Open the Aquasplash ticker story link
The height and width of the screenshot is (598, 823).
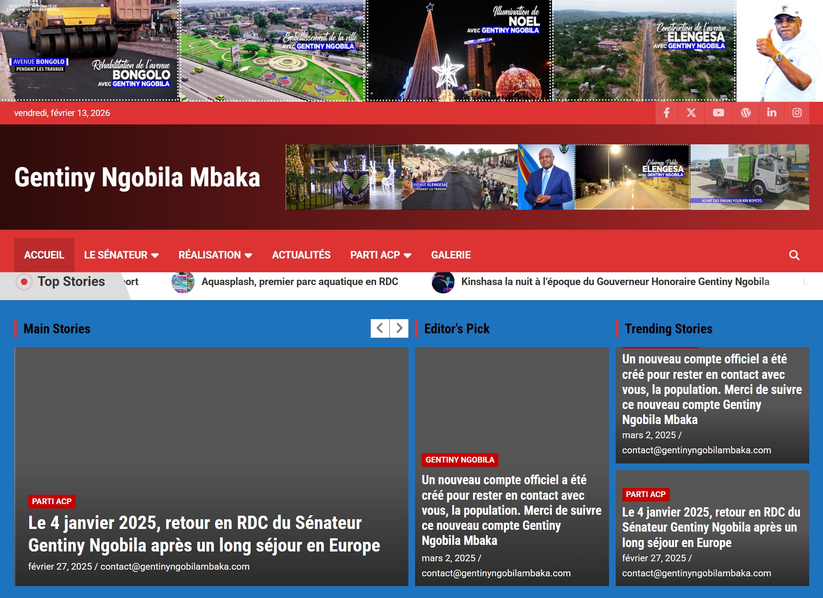[299, 282]
